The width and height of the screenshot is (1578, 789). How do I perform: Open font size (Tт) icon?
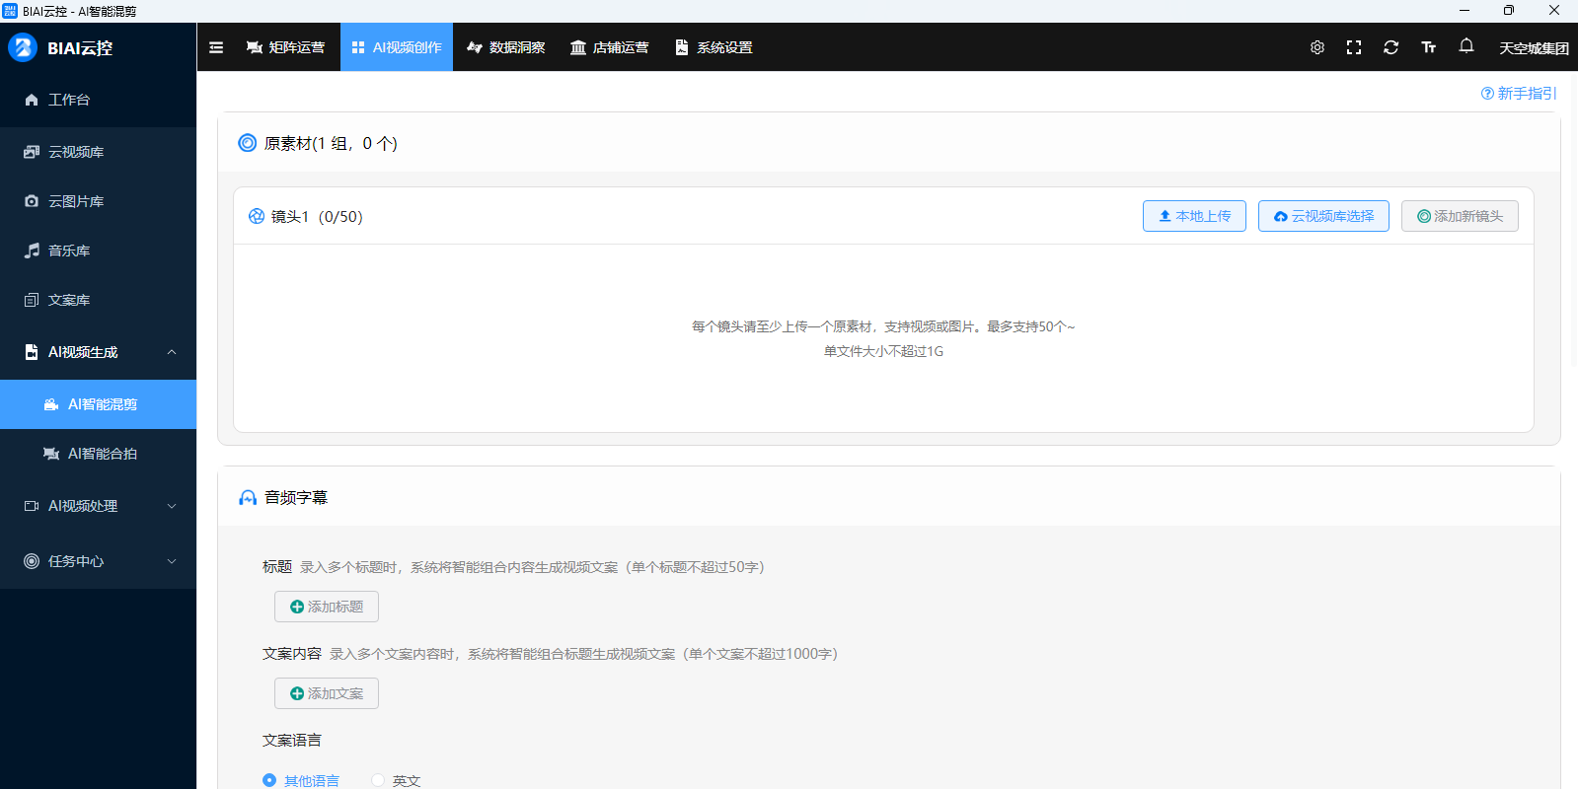tap(1428, 47)
